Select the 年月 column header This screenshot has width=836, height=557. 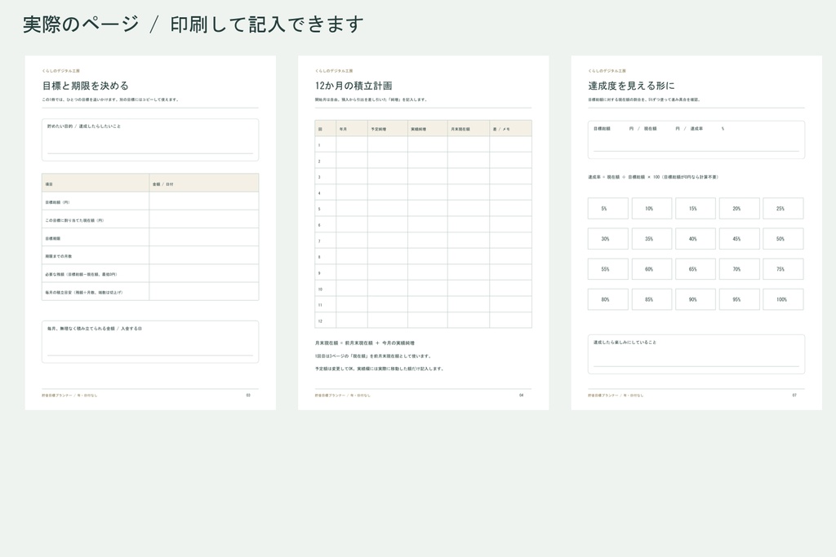point(352,128)
